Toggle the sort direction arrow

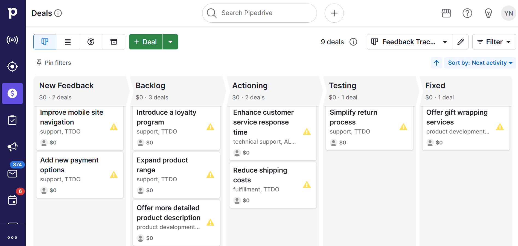click(436, 63)
